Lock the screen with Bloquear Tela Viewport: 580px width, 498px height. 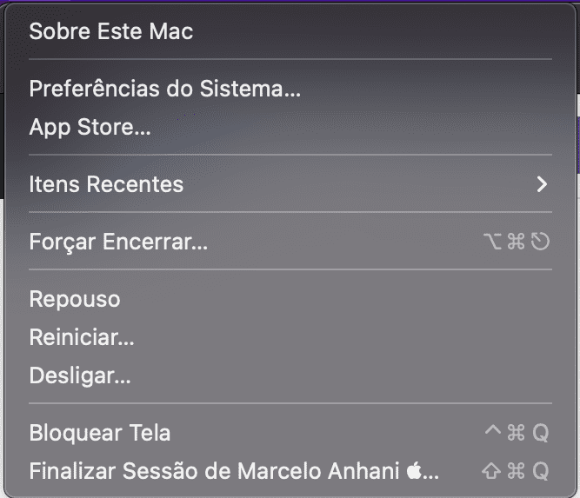pyautogui.click(x=100, y=433)
